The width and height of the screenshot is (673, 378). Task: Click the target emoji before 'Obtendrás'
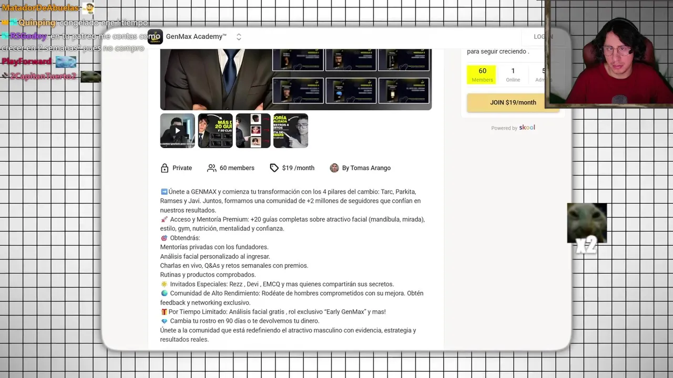164,238
